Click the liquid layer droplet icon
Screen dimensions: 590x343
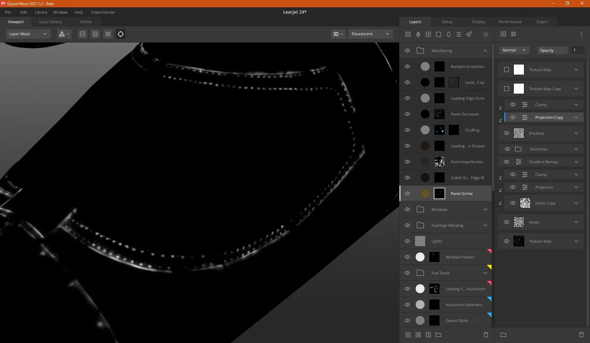pyautogui.click(x=449, y=34)
